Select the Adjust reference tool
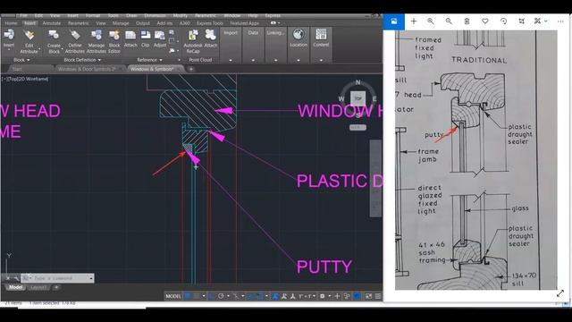 point(160,38)
